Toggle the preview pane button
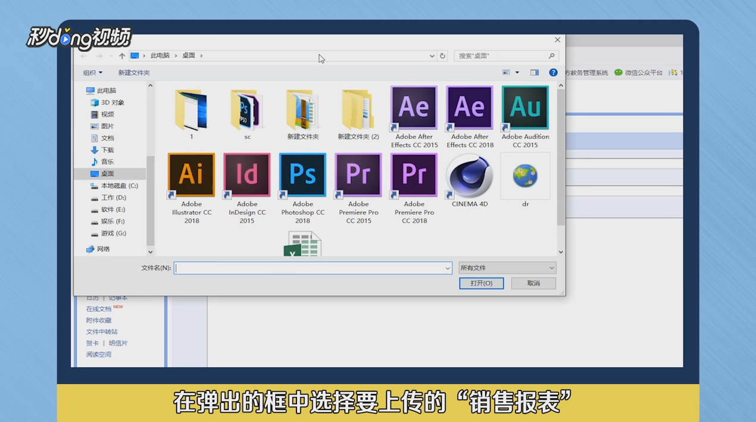 [535, 73]
